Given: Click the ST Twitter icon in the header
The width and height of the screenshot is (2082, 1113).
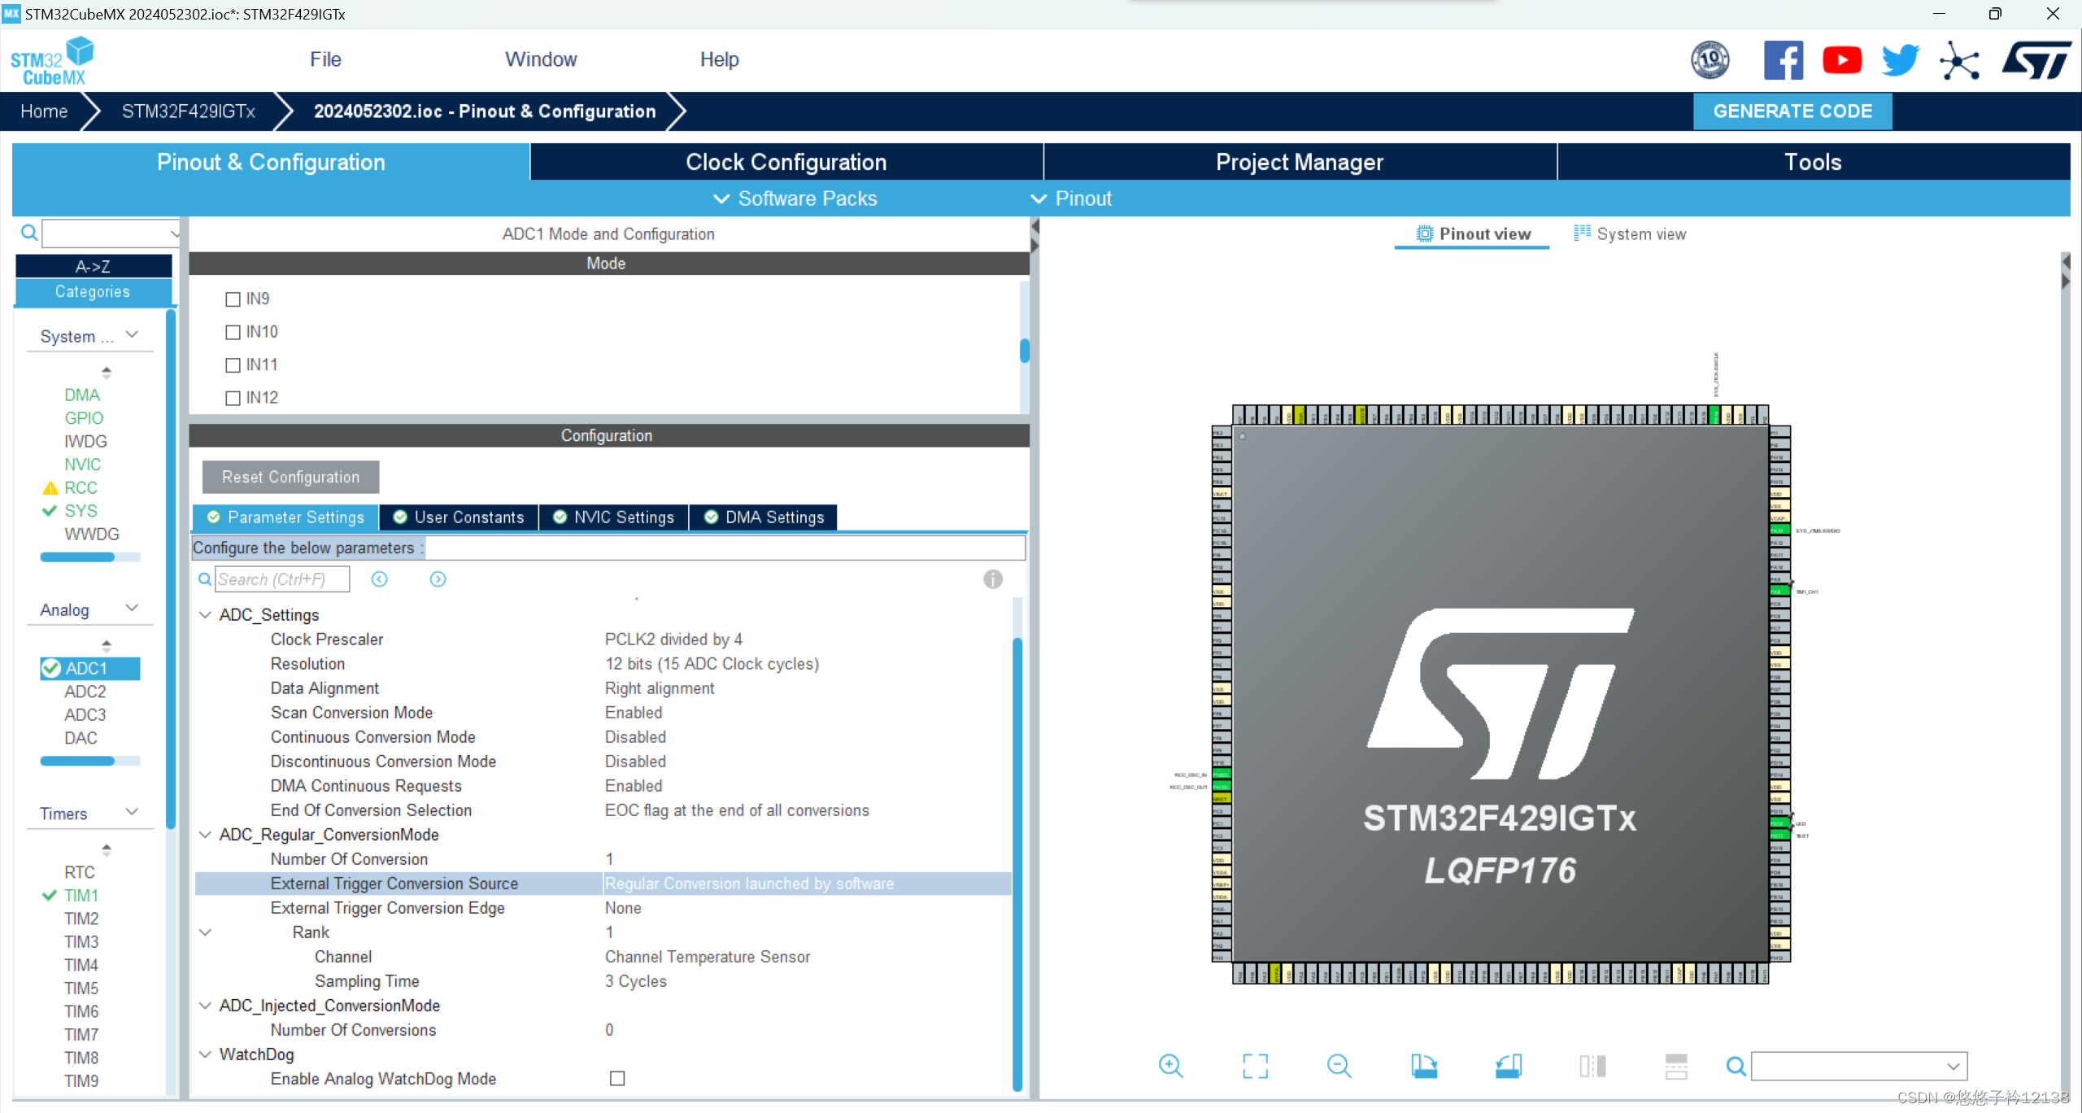Looking at the screenshot, I should point(1900,59).
